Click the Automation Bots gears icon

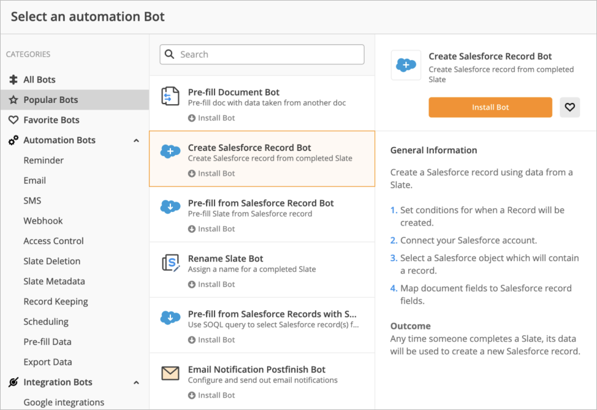(x=13, y=140)
